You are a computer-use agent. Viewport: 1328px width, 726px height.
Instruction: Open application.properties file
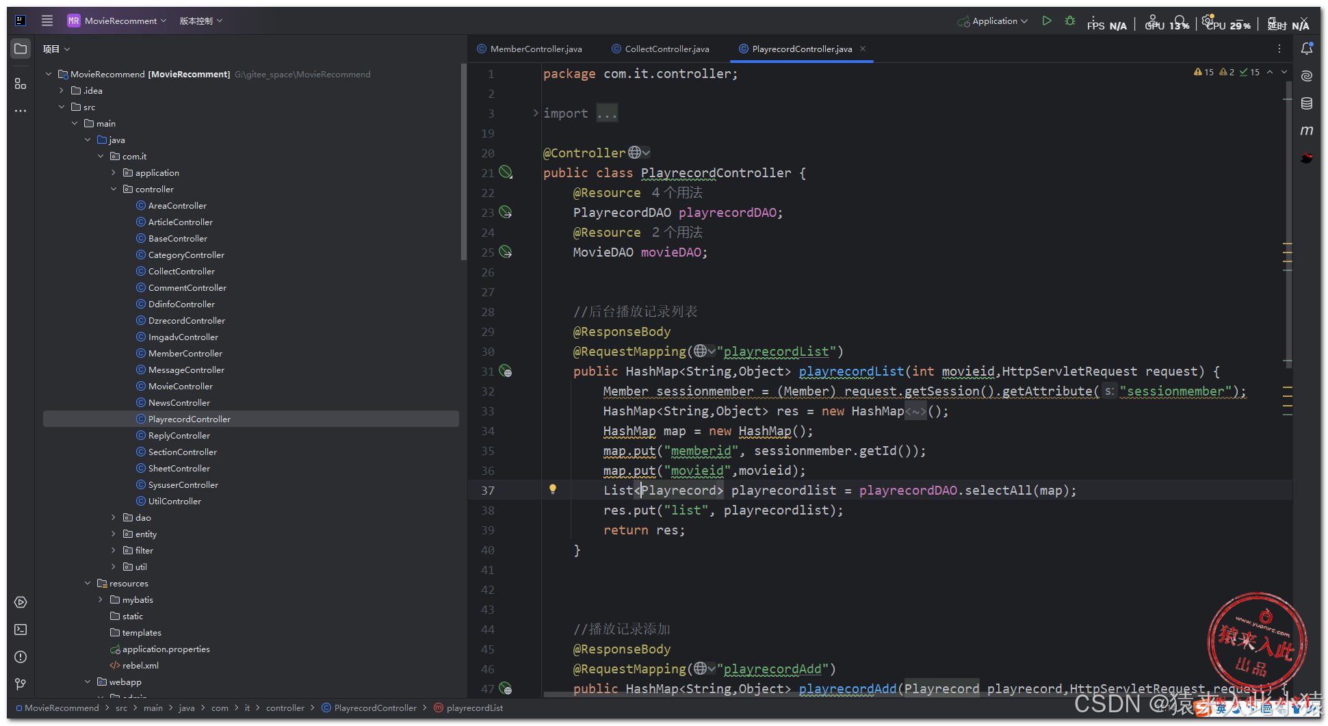[166, 649]
